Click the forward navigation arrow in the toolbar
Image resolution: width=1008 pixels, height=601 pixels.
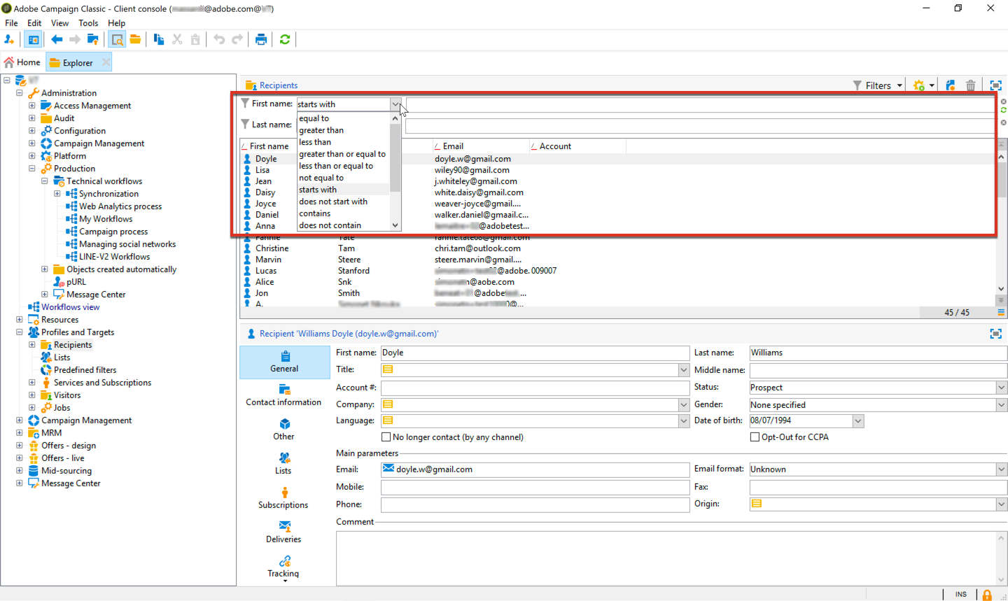tap(75, 39)
